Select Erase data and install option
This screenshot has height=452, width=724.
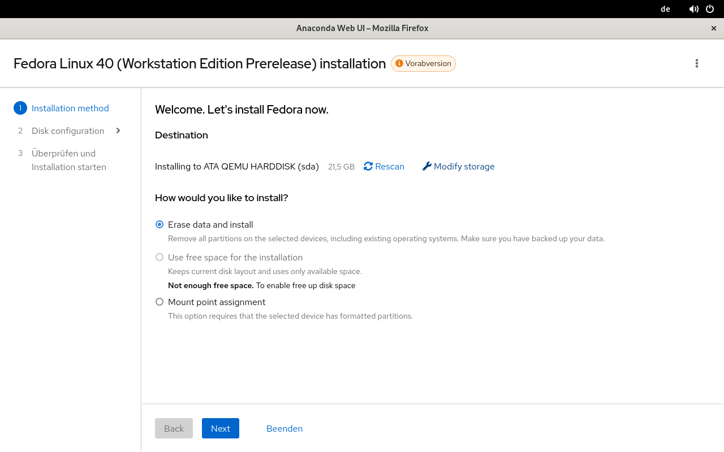coord(160,224)
